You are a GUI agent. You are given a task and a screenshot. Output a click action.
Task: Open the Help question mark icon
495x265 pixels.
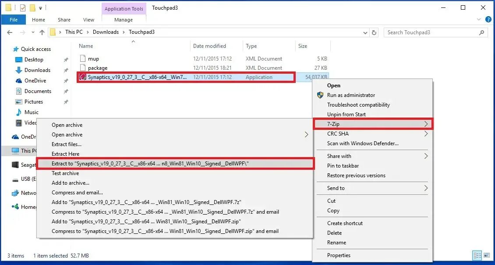tap(488, 20)
